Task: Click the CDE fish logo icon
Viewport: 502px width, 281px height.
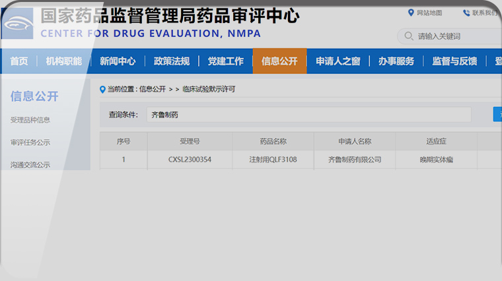Action: click(18, 23)
